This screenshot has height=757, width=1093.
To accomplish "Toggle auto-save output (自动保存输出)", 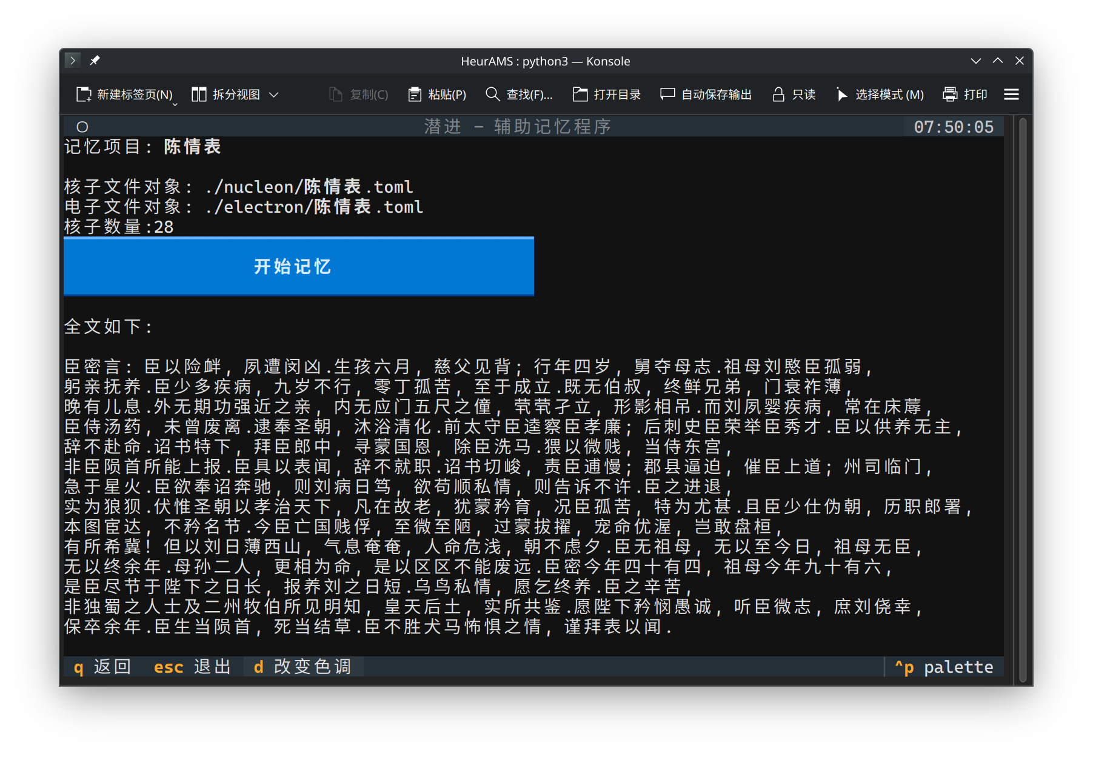I will click(x=706, y=95).
